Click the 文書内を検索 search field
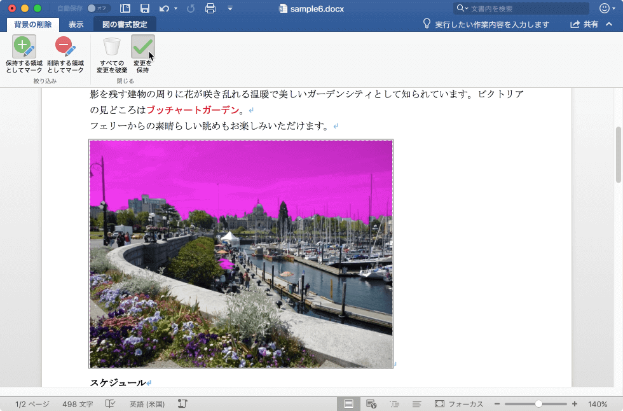623x411 pixels. pos(521,8)
